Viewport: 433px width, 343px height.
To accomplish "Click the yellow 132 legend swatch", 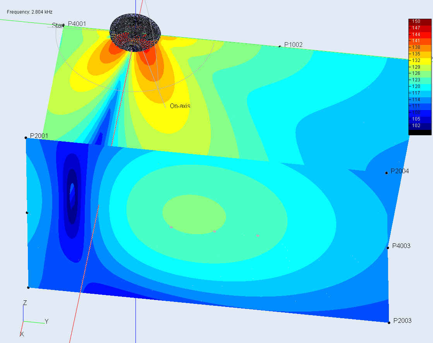I will (x=419, y=60).
